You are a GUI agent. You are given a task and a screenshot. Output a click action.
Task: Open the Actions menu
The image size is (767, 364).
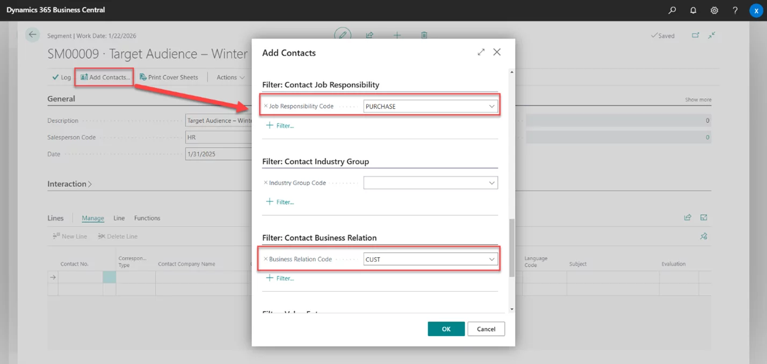tap(230, 77)
